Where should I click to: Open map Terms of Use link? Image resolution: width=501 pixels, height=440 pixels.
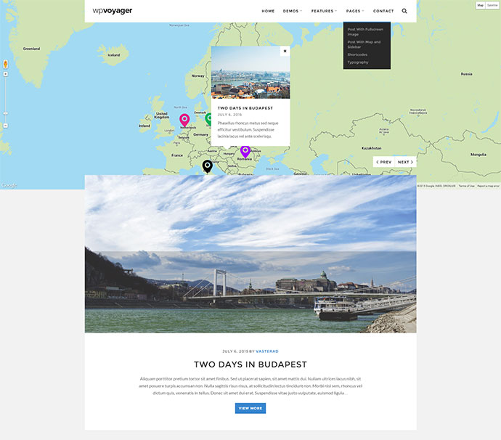(466, 186)
